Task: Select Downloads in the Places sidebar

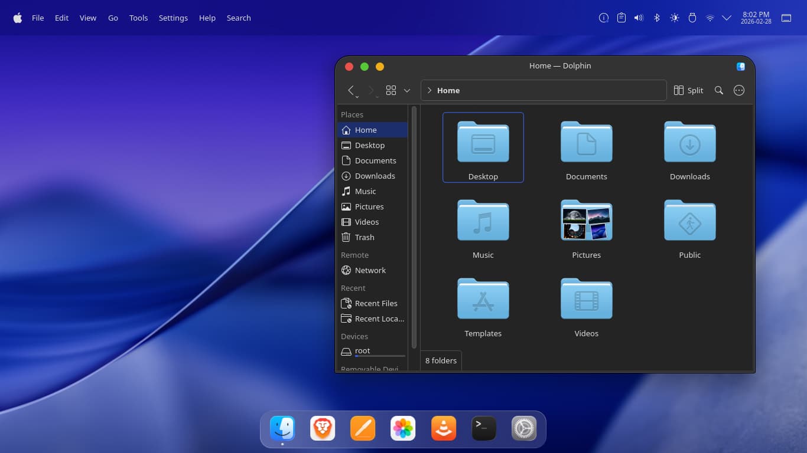Action: click(x=375, y=176)
